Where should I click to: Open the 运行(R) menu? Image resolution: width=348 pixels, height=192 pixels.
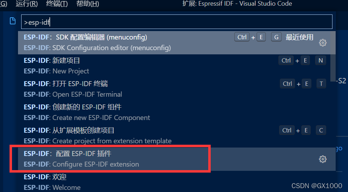click(x=26, y=4)
